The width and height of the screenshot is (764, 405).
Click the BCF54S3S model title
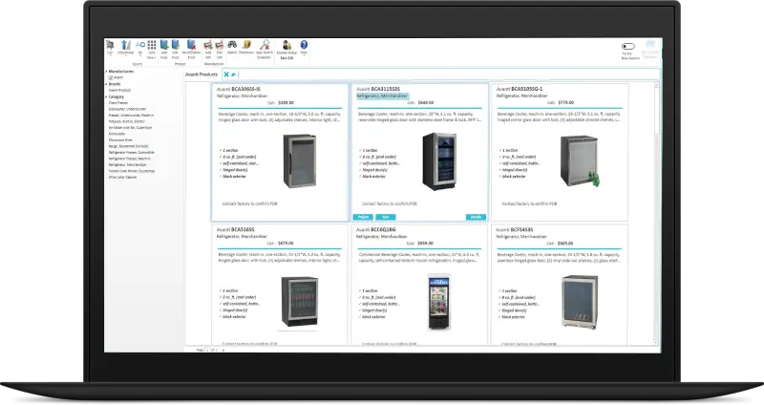[522, 229]
